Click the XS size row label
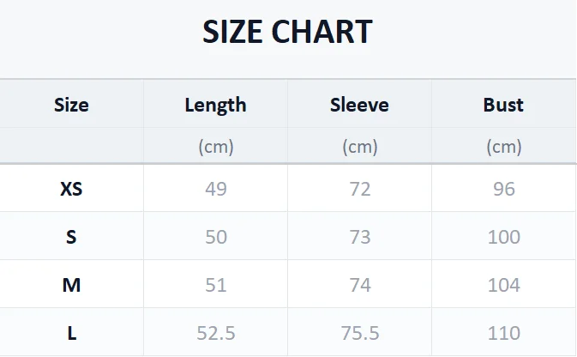This screenshot has height=357, width=577. coord(71,189)
